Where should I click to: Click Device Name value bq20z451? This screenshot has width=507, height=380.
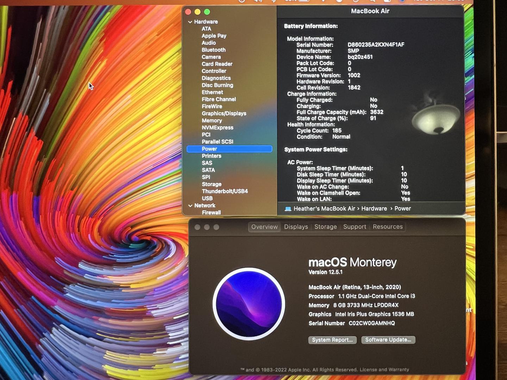(x=360, y=57)
